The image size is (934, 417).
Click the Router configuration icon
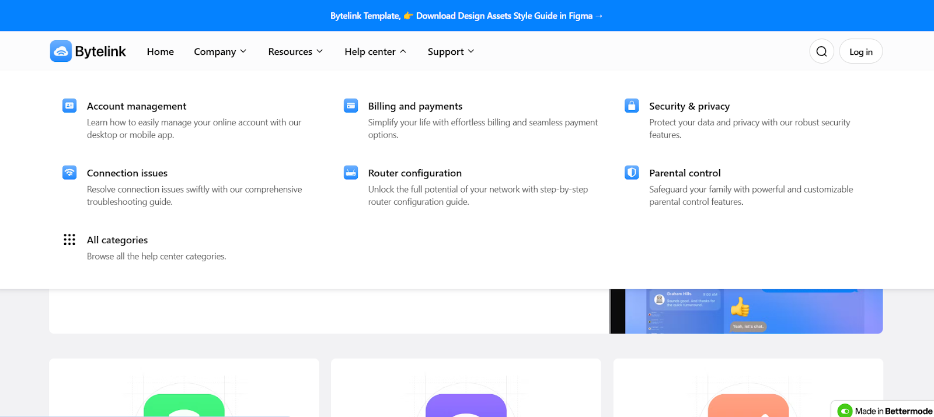tap(351, 173)
